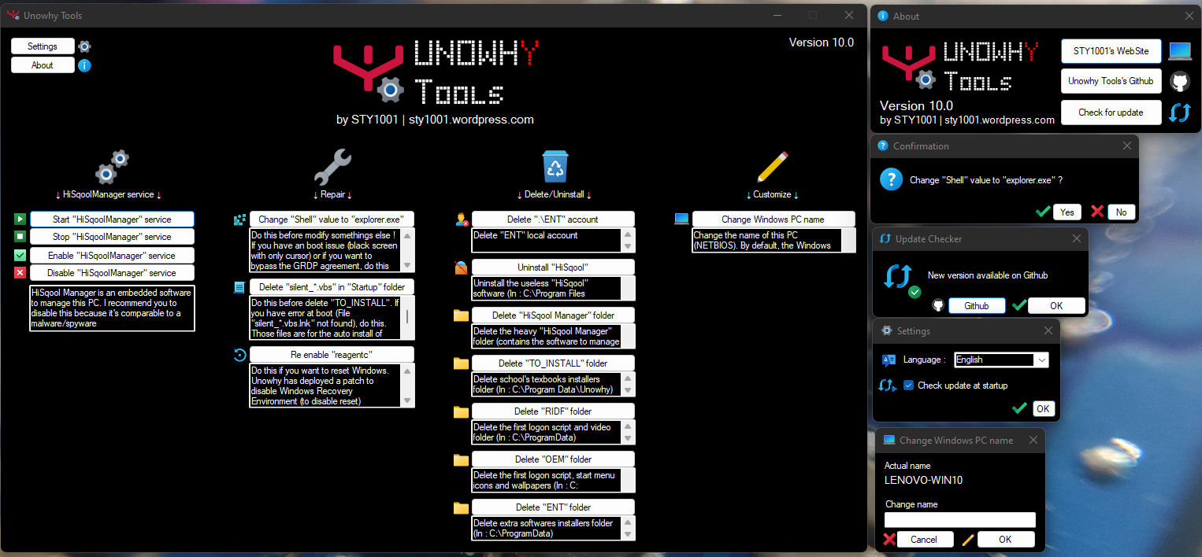Click Delete "ENT" folder button

tap(553, 507)
